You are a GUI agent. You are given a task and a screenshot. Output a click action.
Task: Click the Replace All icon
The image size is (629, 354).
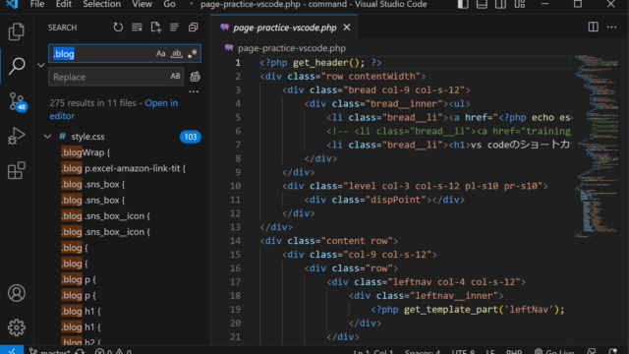(x=195, y=77)
